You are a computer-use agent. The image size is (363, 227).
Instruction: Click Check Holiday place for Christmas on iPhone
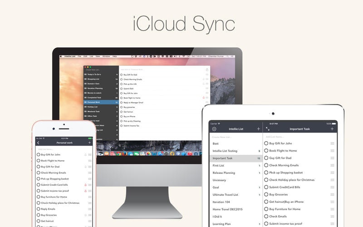click(60, 203)
